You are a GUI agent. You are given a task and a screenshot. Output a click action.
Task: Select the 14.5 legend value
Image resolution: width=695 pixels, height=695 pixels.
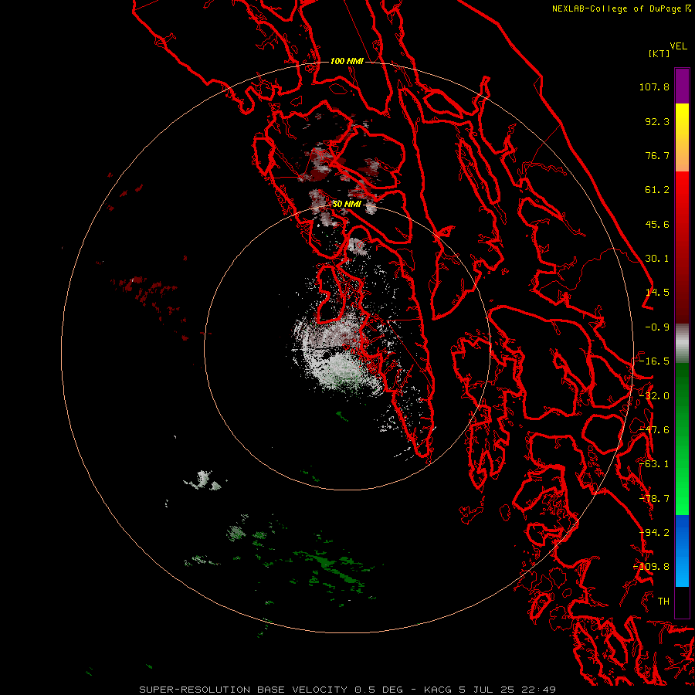coord(657,293)
